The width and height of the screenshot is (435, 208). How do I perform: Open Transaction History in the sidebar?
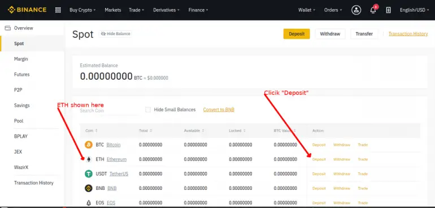pyautogui.click(x=34, y=183)
